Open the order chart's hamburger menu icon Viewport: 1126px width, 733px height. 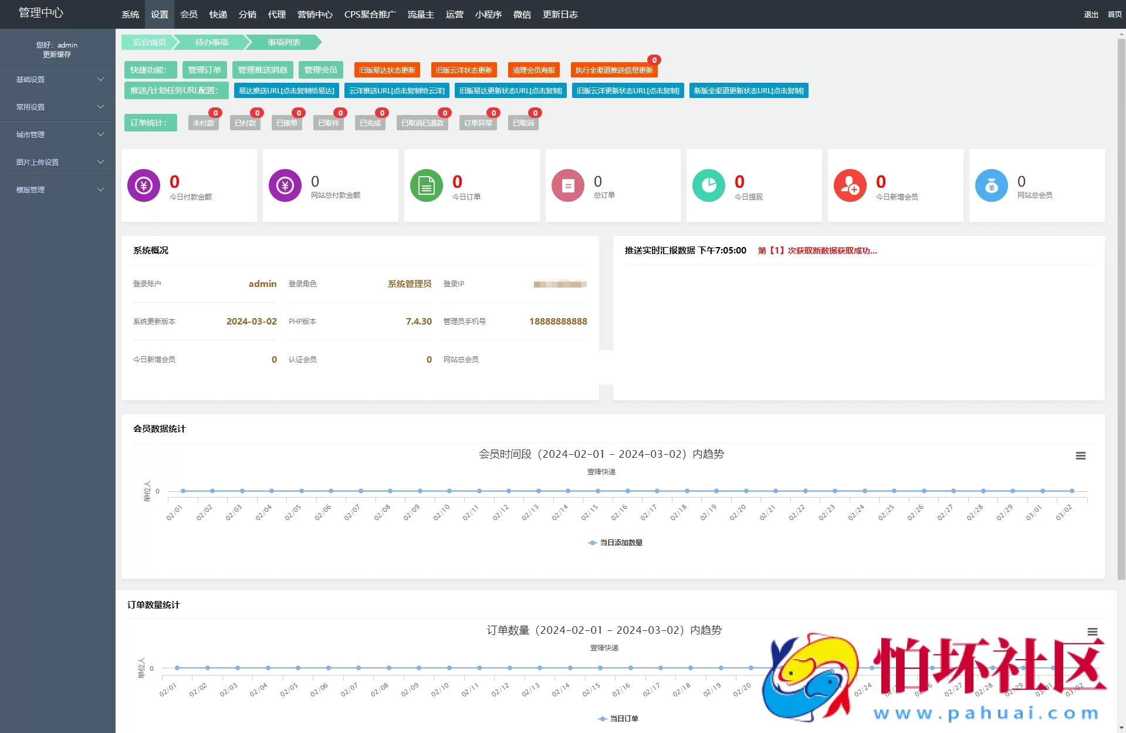coord(1093,632)
